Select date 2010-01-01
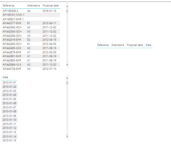The width and height of the screenshot is (171, 147). [9, 82]
